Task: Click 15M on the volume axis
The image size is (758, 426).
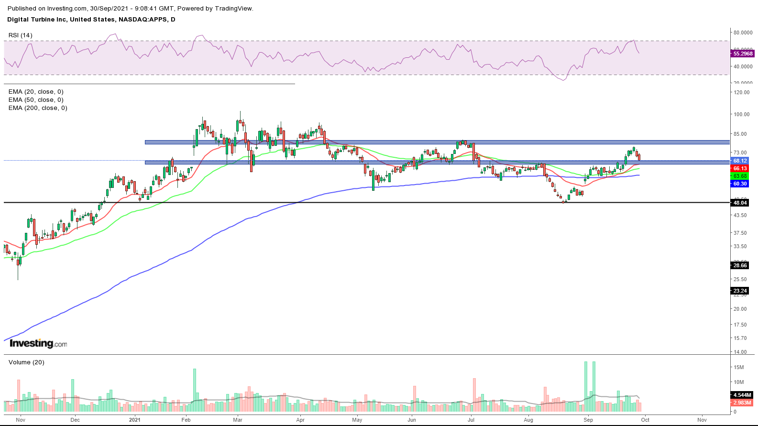Action: [739, 367]
